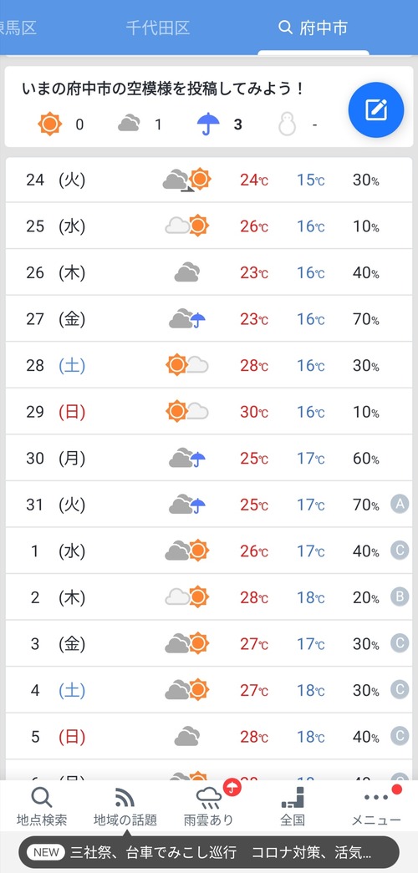The height and width of the screenshot is (873, 418).
Task: Select the 29 (日) forecast row with 30℃
Action: click(209, 412)
